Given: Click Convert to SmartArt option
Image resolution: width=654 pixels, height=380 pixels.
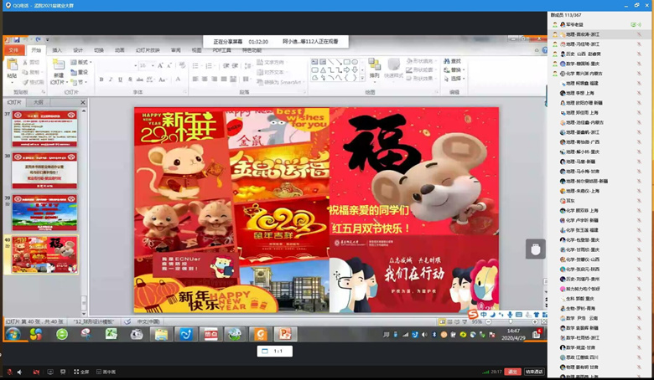Looking at the screenshot, I should [279, 82].
